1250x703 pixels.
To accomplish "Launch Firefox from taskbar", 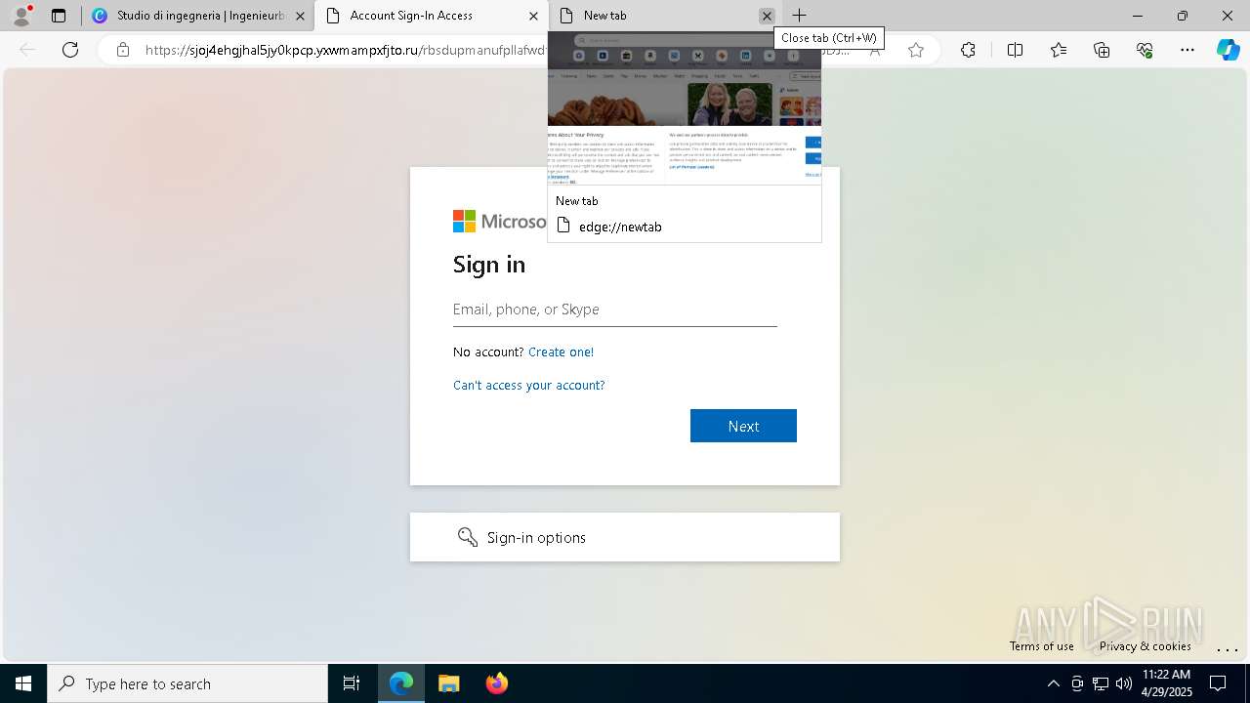I will (x=497, y=683).
